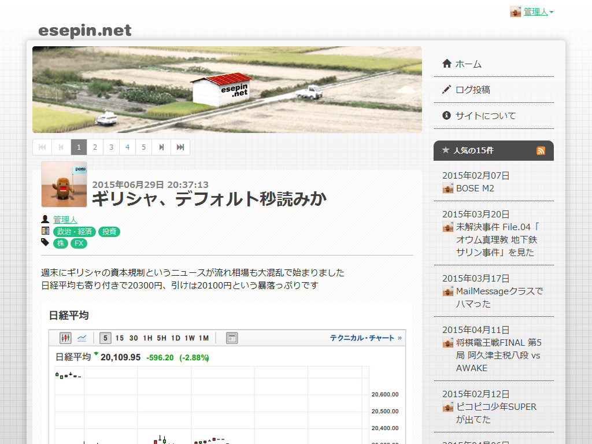The height and width of the screenshot is (444, 592).
Task: Select the 1H chart interval
Action: click(x=147, y=338)
